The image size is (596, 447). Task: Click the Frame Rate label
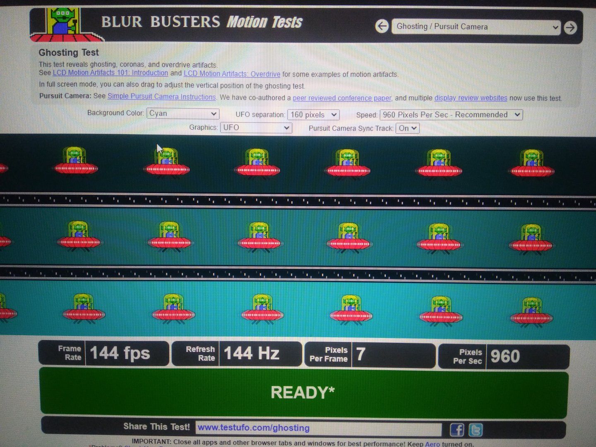pyautogui.click(x=70, y=353)
